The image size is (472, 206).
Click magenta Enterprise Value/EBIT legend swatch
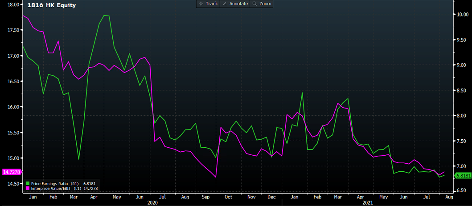point(28,188)
